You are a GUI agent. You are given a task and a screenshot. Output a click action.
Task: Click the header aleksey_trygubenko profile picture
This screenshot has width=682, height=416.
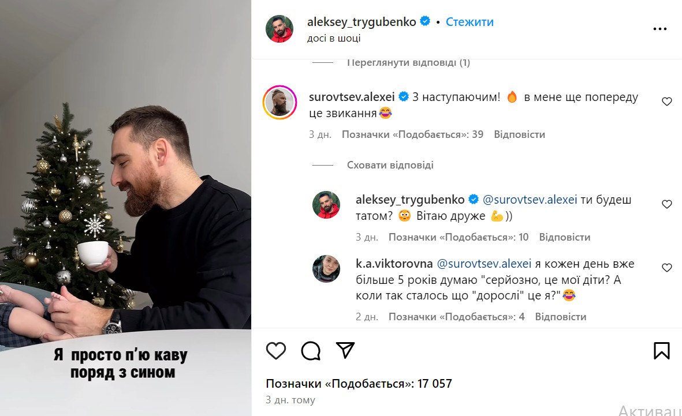tap(279, 29)
